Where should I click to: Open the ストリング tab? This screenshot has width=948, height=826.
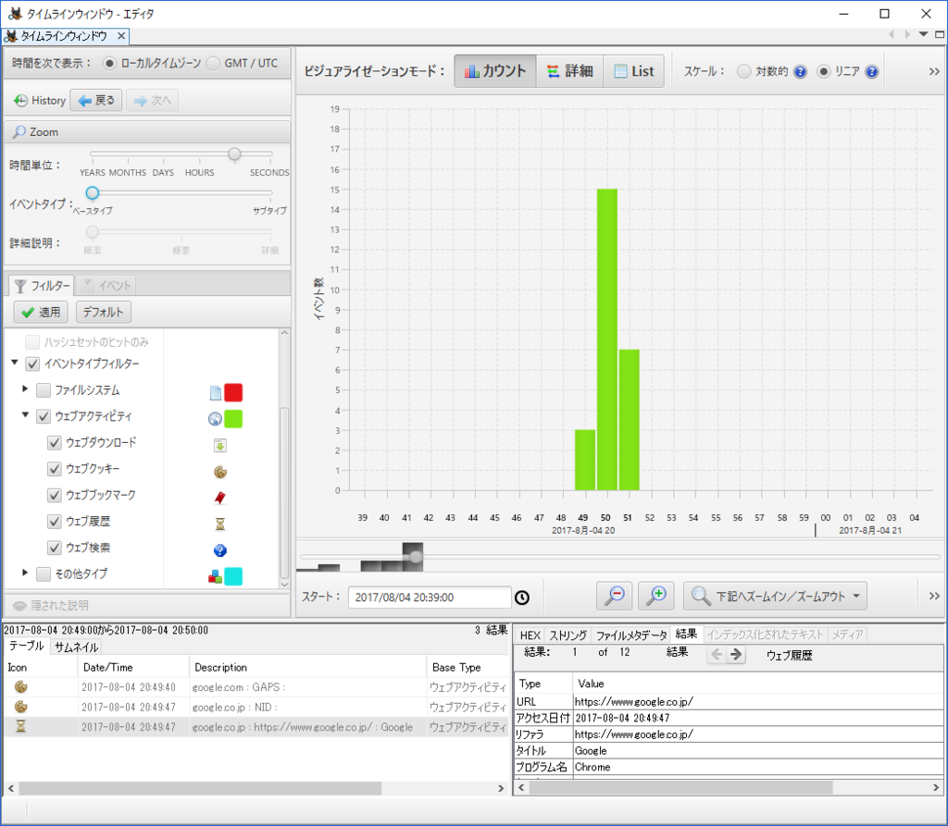568,635
